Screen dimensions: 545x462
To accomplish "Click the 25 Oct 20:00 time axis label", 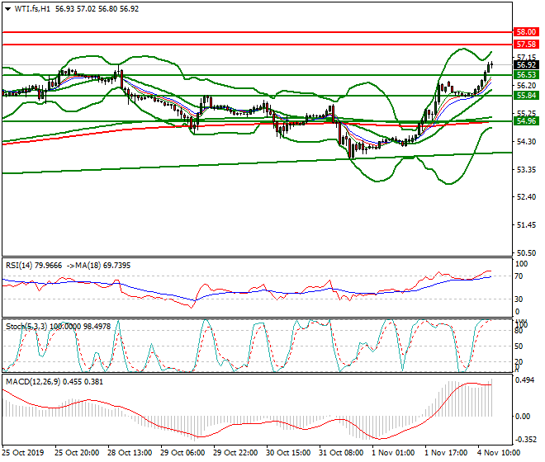I will [77, 453].
